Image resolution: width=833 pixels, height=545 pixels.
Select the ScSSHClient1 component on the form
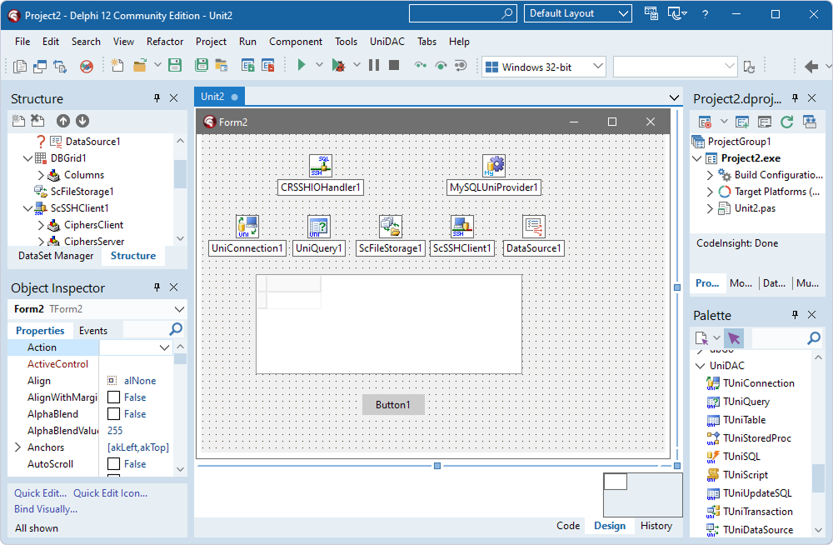coord(462,227)
